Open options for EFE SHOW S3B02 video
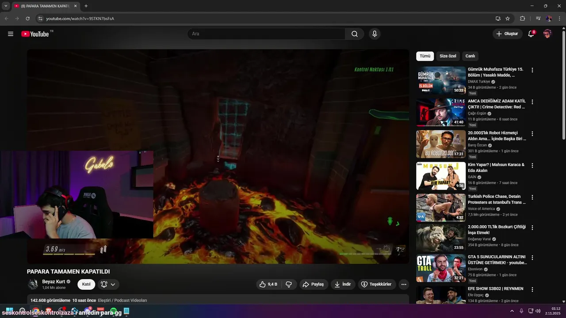The width and height of the screenshot is (566, 318). coord(532,289)
